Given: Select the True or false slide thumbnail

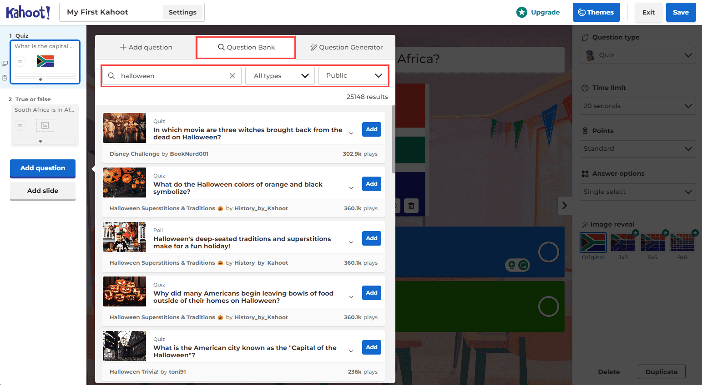Looking at the screenshot, I should coord(45,126).
